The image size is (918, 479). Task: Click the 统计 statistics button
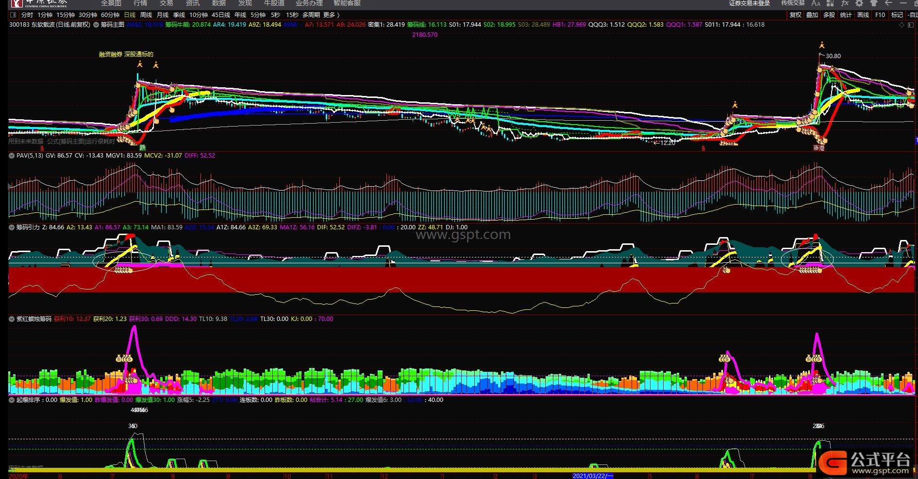(846, 15)
